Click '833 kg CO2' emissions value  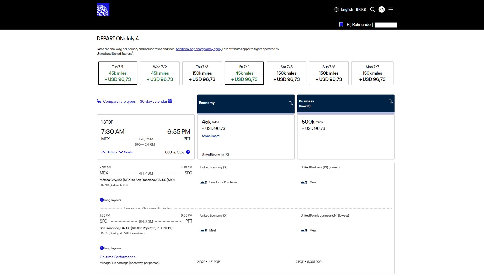tap(174, 152)
